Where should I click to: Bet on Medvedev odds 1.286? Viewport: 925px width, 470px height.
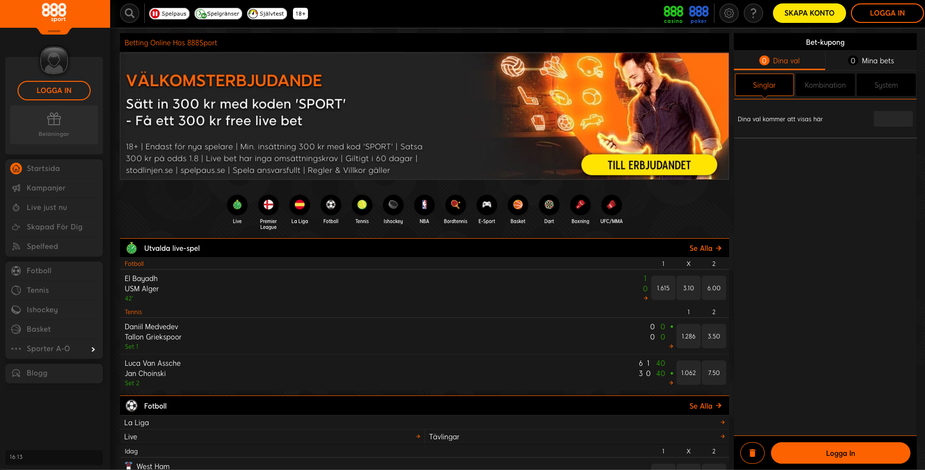coord(689,336)
